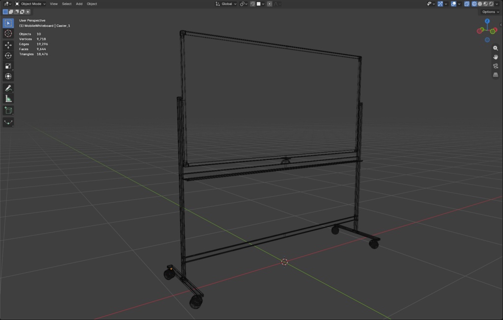The image size is (503, 320).
Task: Click the Triangles 18,476 statistic
Action: tap(33, 54)
